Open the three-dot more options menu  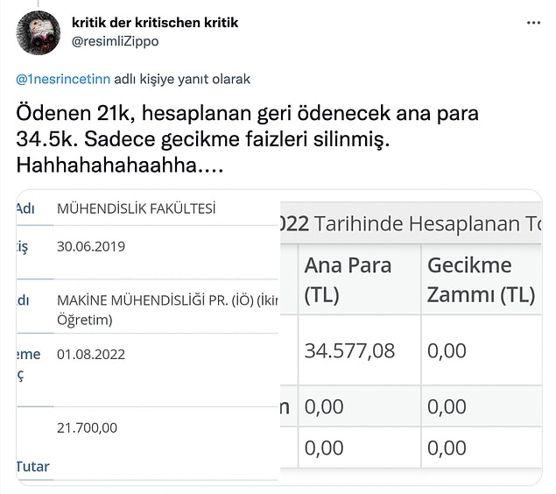point(533,23)
